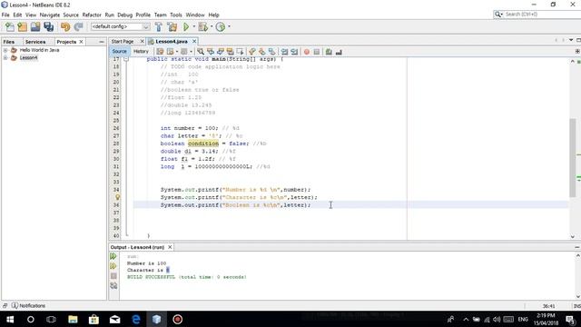The image size is (581, 327).
Task: Jump to Last Edit location icon
Action: coord(160,52)
